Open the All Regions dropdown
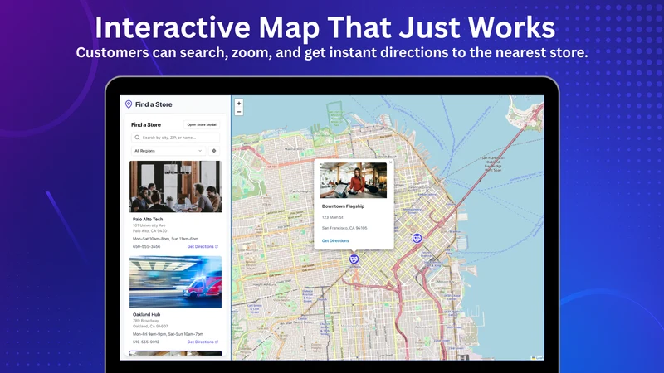Image resolution: width=664 pixels, height=373 pixels. 168,151
